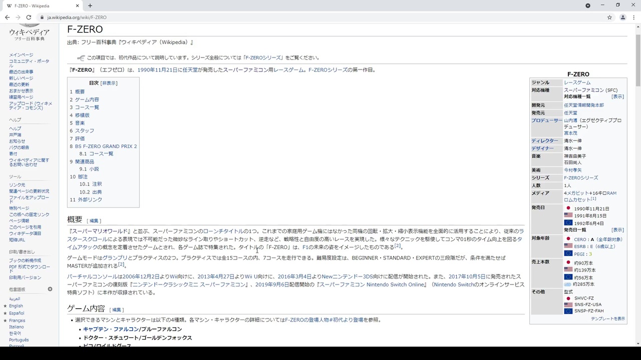Click the disambiguation icon above the article
This screenshot has width=641, height=360.
81,57
